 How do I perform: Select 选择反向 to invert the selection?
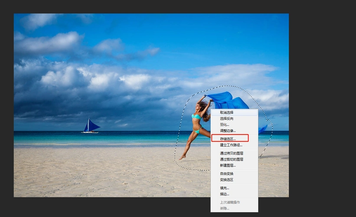(227, 118)
